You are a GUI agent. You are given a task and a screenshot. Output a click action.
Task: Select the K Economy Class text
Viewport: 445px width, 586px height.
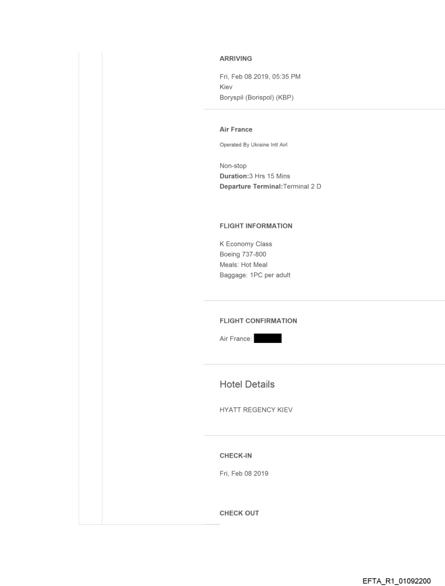pyautogui.click(x=245, y=244)
